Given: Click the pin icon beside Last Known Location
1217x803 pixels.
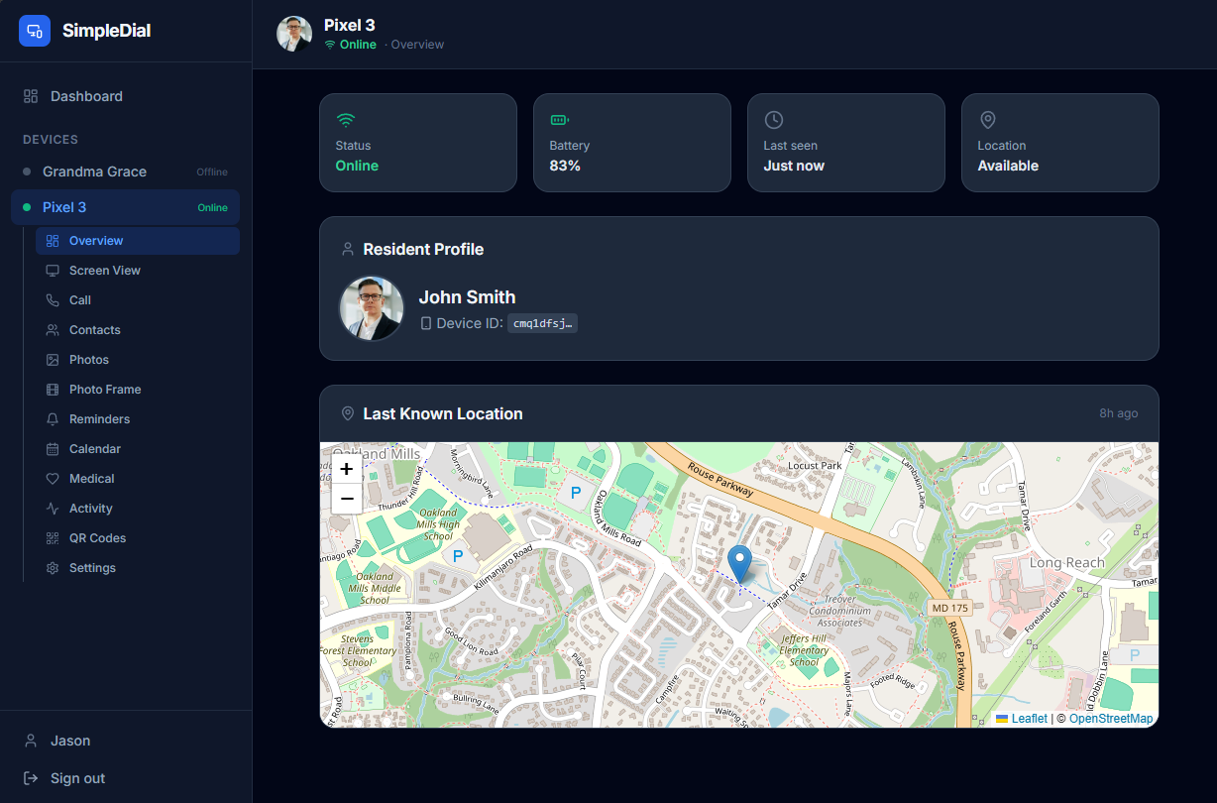Looking at the screenshot, I should pyautogui.click(x=348, y=413).
